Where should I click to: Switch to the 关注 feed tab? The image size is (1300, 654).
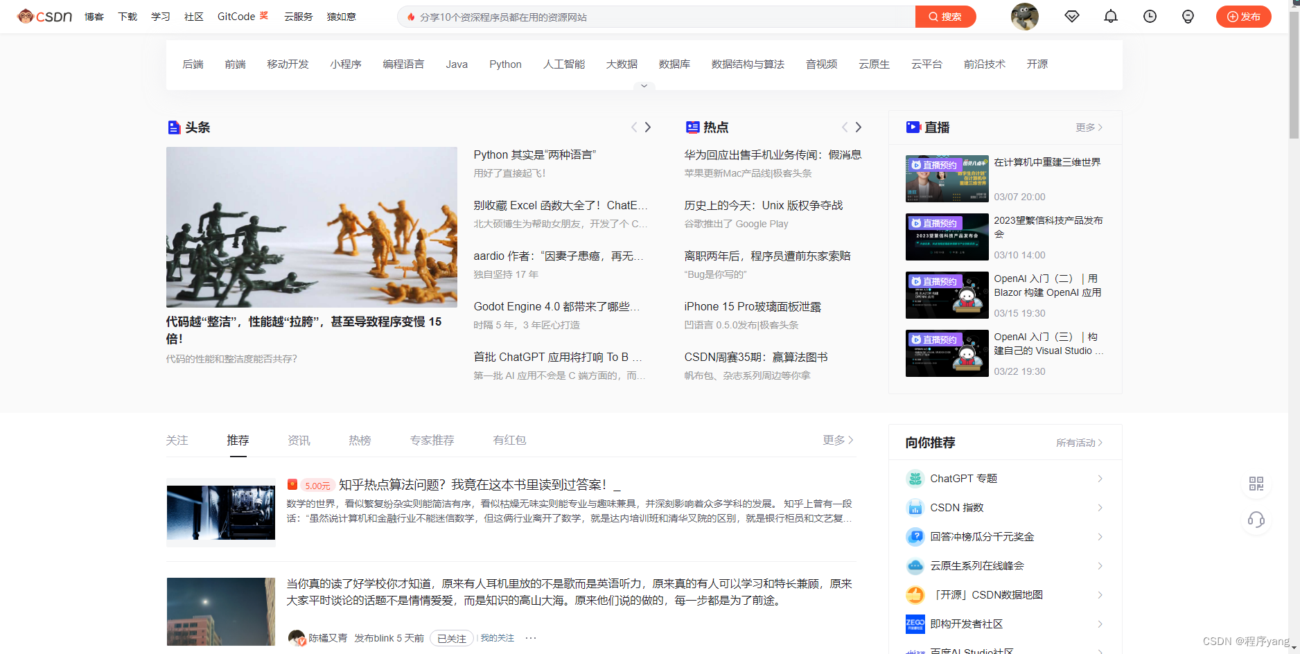point(177,440)
